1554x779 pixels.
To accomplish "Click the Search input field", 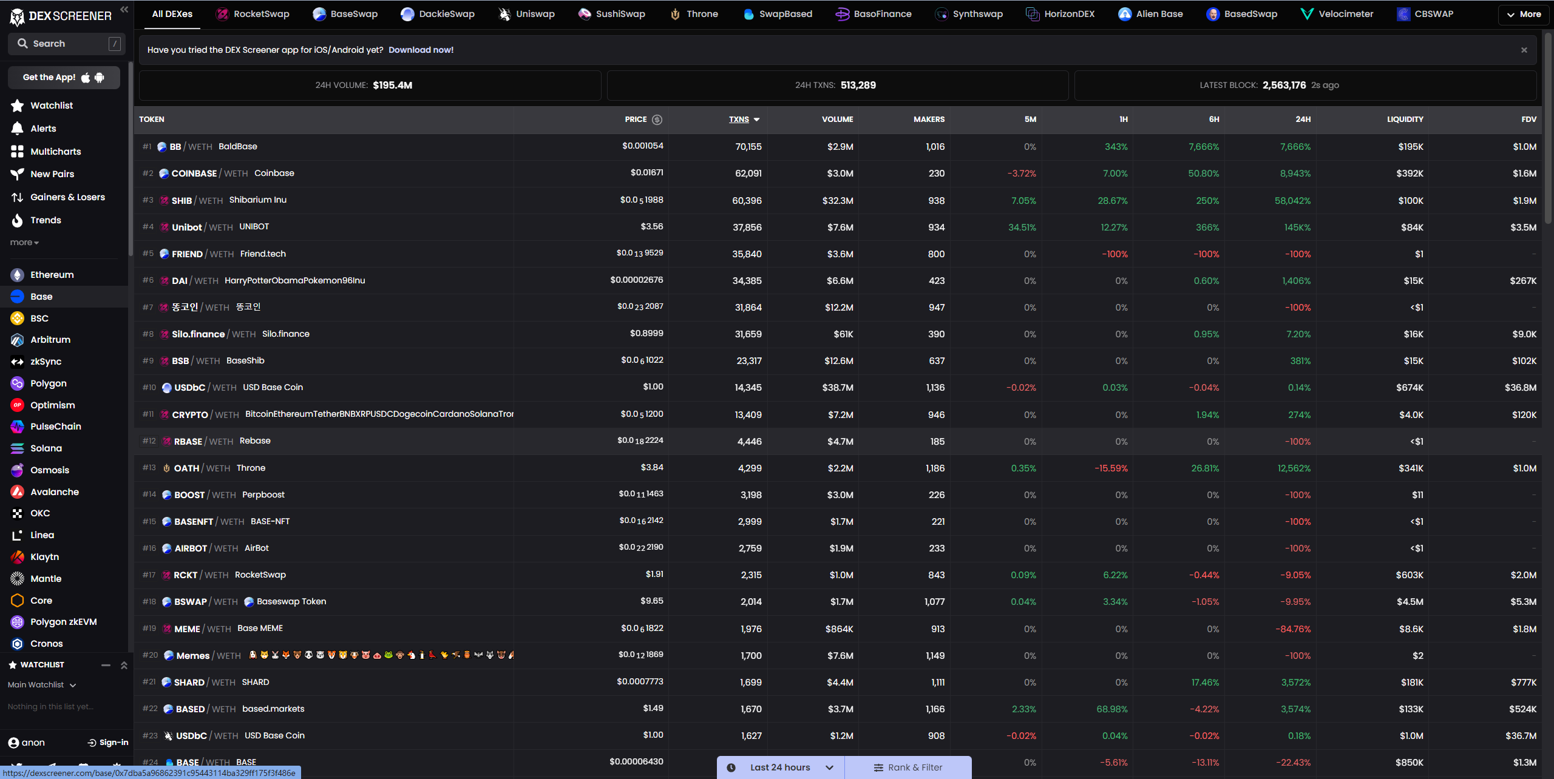I will tap(67, 44).
